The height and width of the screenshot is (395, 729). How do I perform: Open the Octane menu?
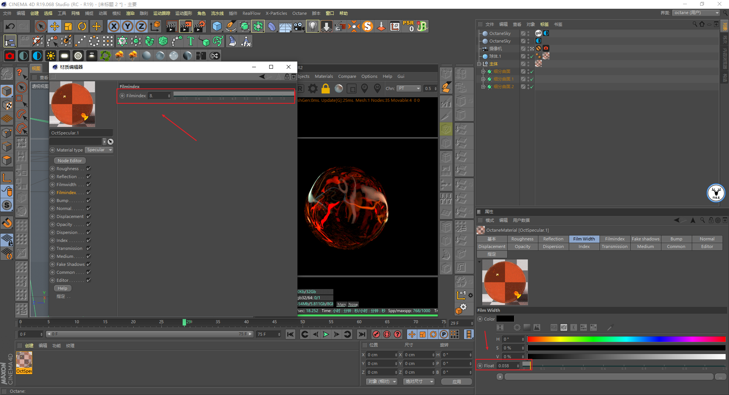point(299,13)
